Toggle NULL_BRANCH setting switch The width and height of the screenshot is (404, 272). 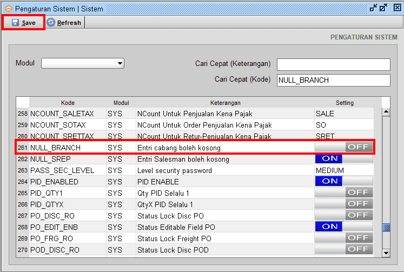(344, 147)
